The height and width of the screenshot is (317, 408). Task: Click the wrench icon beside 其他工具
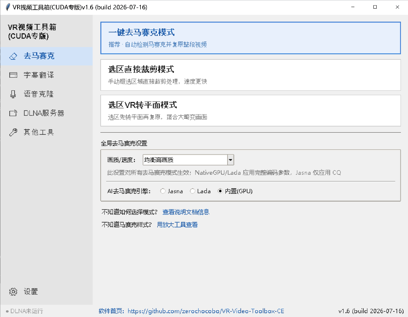(x=13, y=132)
